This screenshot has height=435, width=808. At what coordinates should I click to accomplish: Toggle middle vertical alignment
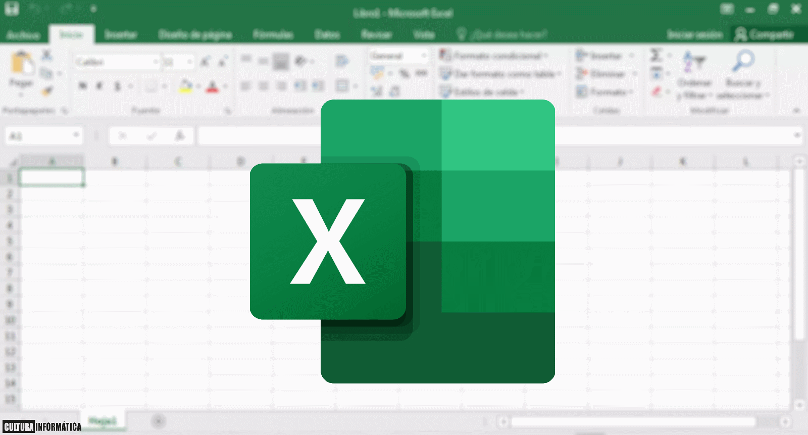point(263,61)
